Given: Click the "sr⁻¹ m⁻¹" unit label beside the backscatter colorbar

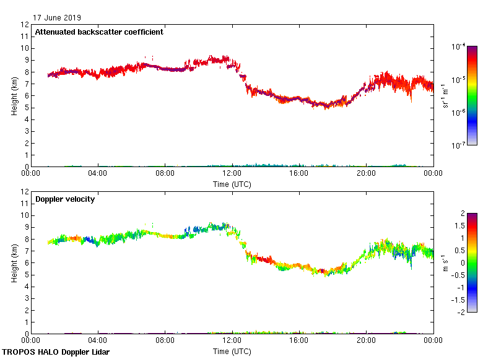Looking at the screenshot, I should [446, 95].
